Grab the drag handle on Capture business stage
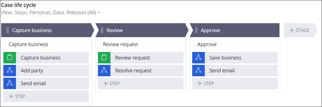 point(8,30)
